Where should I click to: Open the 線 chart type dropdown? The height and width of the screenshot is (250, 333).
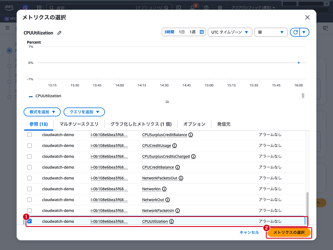coord(271,32)
